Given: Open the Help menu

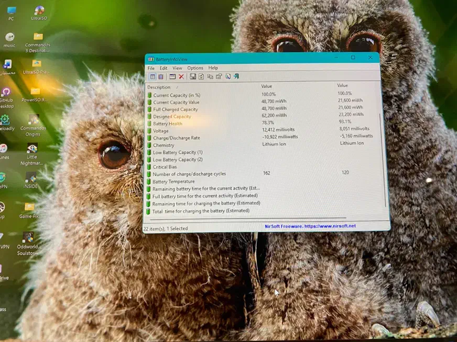Looking at the screenshot, I should tap(213, 68).
